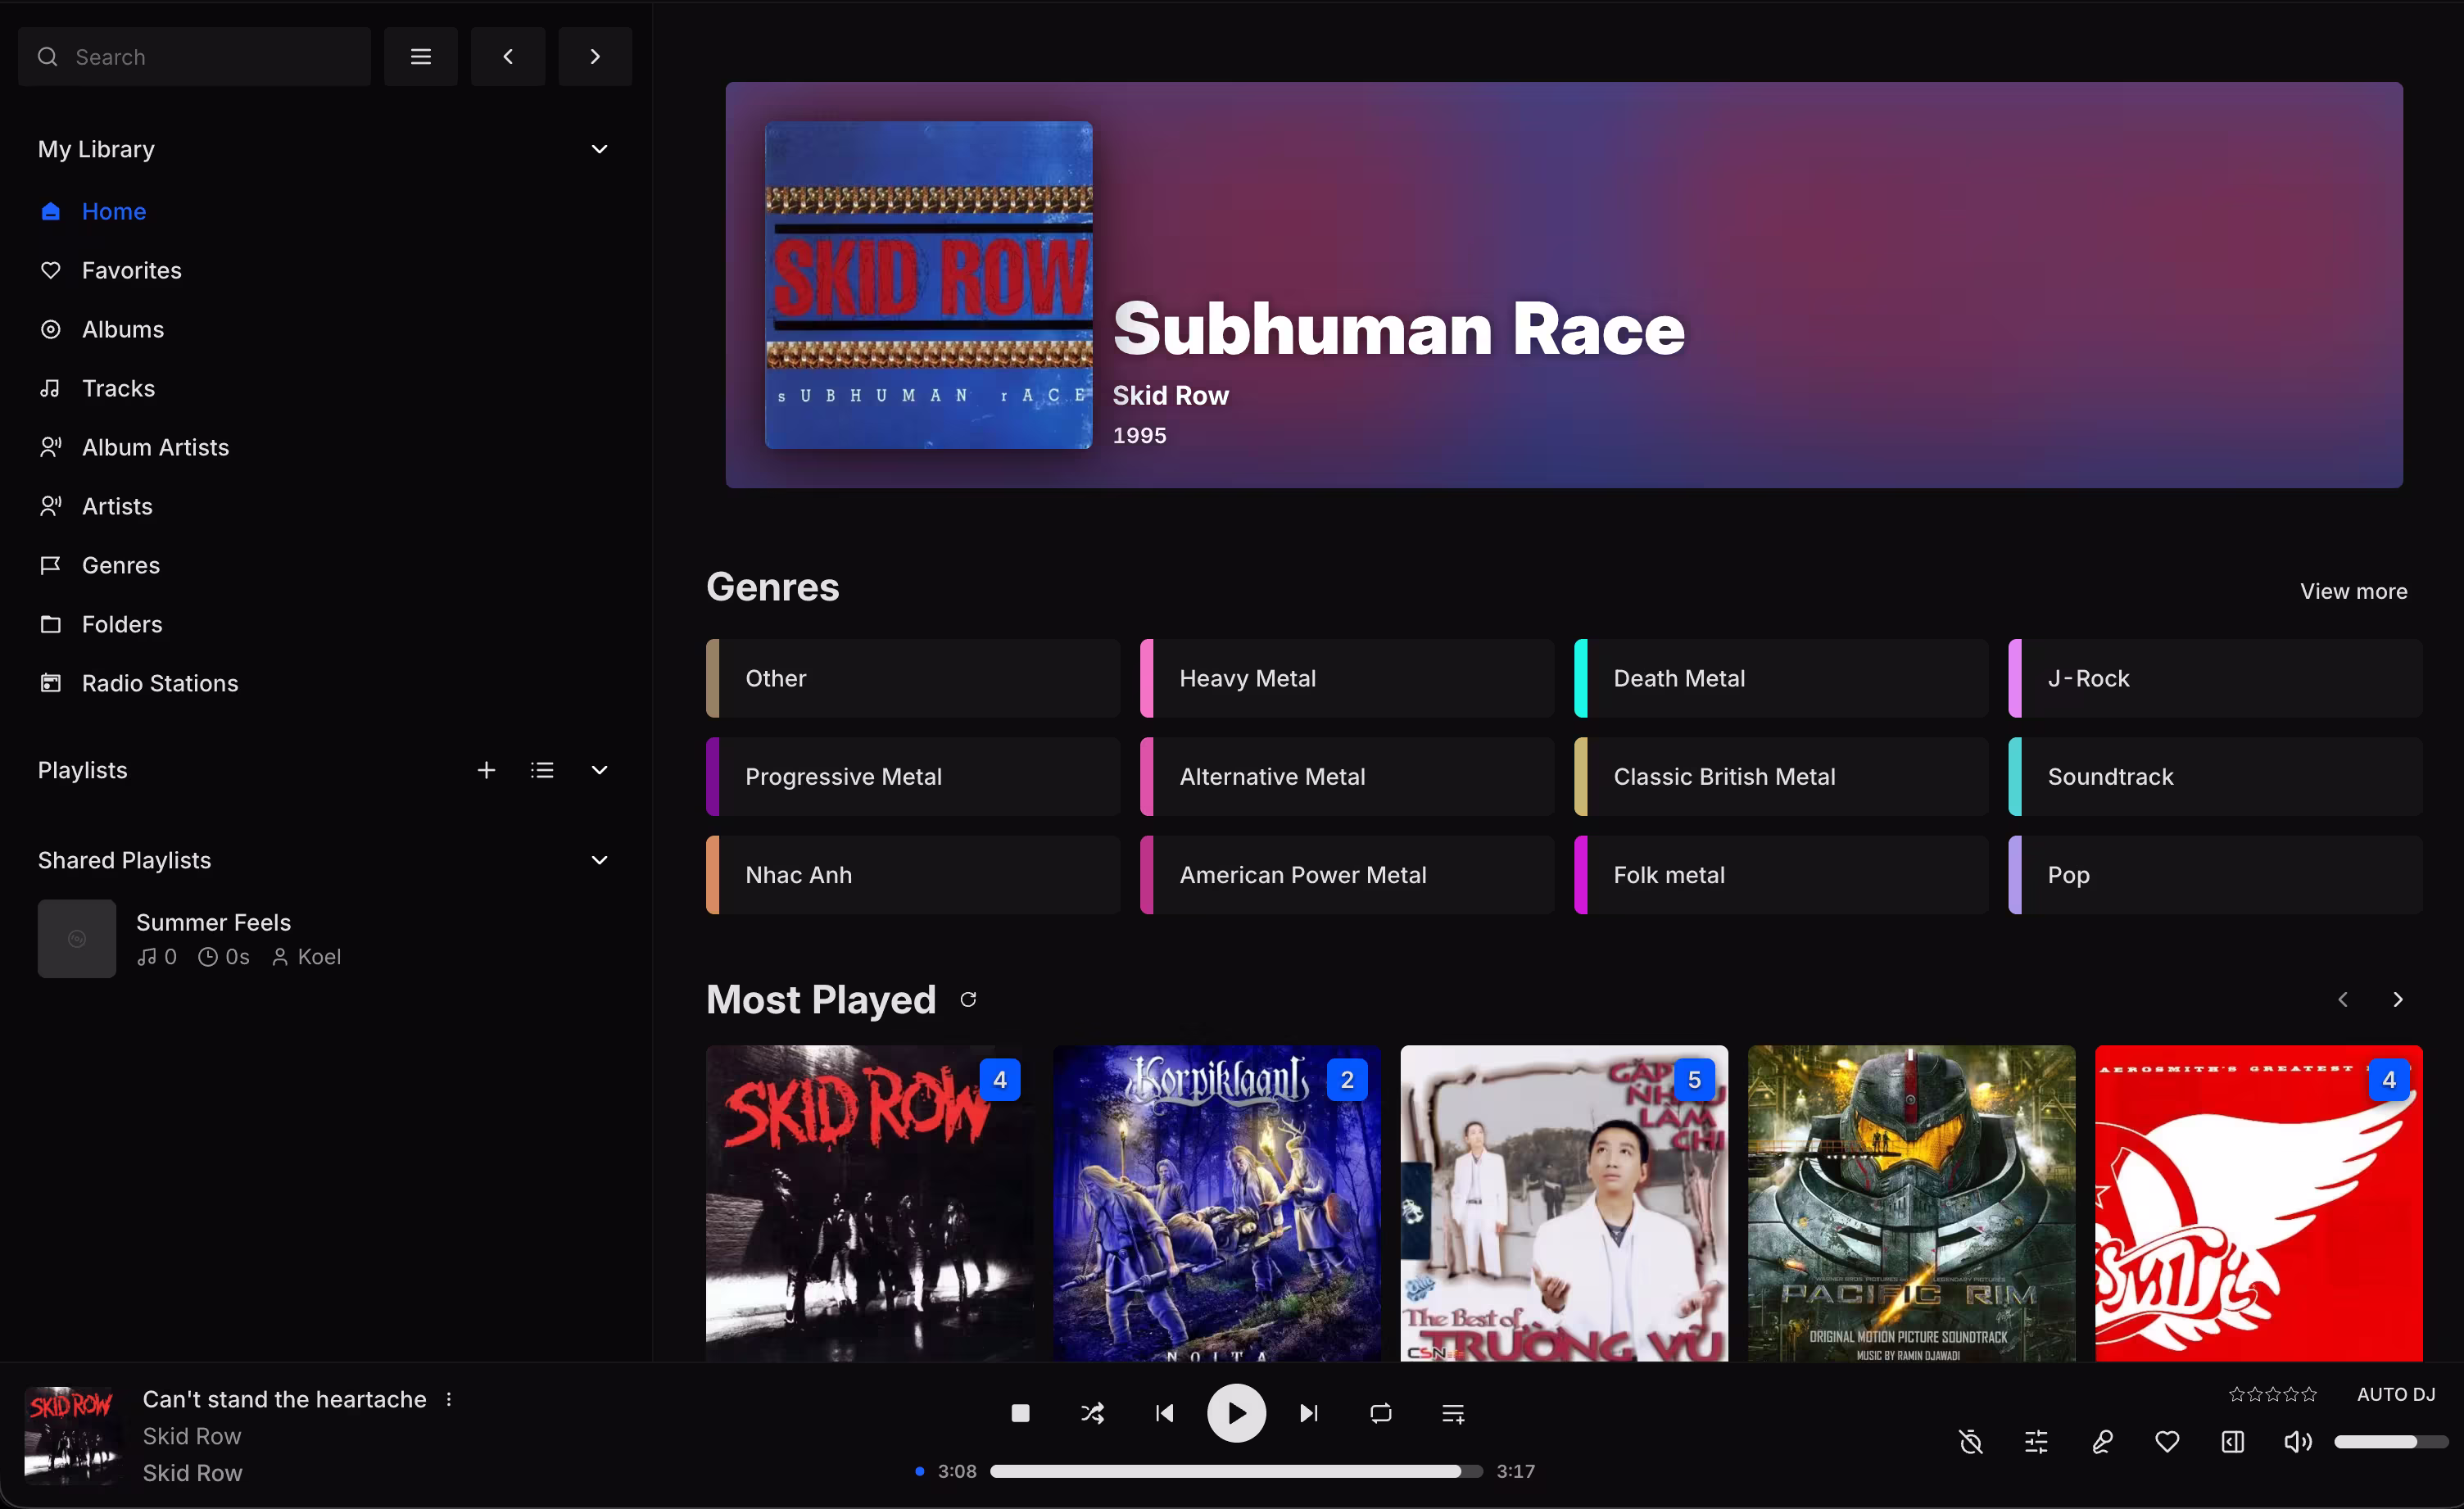Select the Alternative Metal genre

coord(1346,776)
